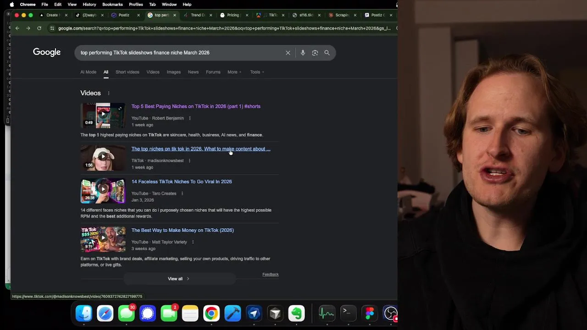Select the Forums search filter
The width and height of the screenshot is (587, 330).
pos(213,72)
